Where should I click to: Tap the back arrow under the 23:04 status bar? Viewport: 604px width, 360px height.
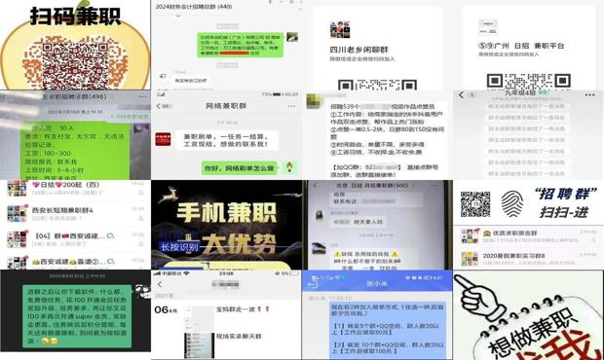click(160, 284)
